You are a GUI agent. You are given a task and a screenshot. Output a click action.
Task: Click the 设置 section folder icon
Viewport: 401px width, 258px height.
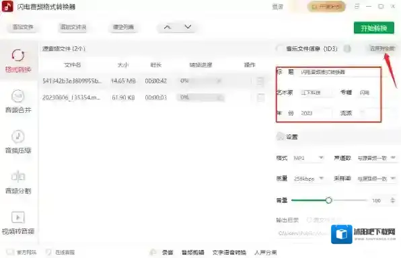tap(281, 136)
